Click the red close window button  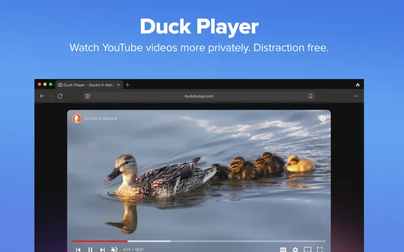click(40, 85)
